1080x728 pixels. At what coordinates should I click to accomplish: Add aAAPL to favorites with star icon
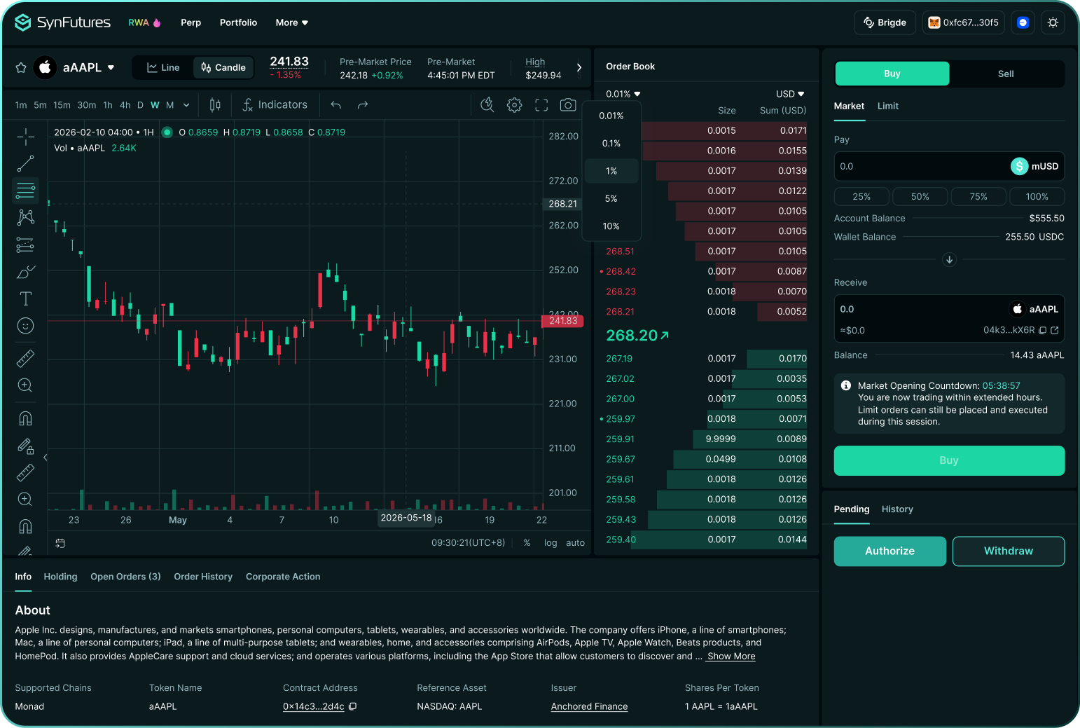(21, 67)
